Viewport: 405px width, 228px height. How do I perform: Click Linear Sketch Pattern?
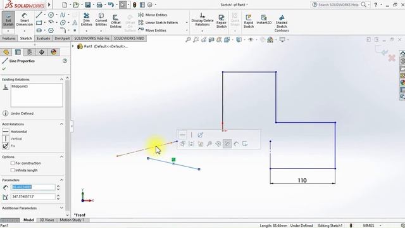[158, 23]
